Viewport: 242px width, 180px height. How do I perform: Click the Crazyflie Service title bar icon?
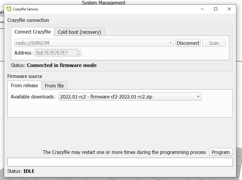click(9, 9)
